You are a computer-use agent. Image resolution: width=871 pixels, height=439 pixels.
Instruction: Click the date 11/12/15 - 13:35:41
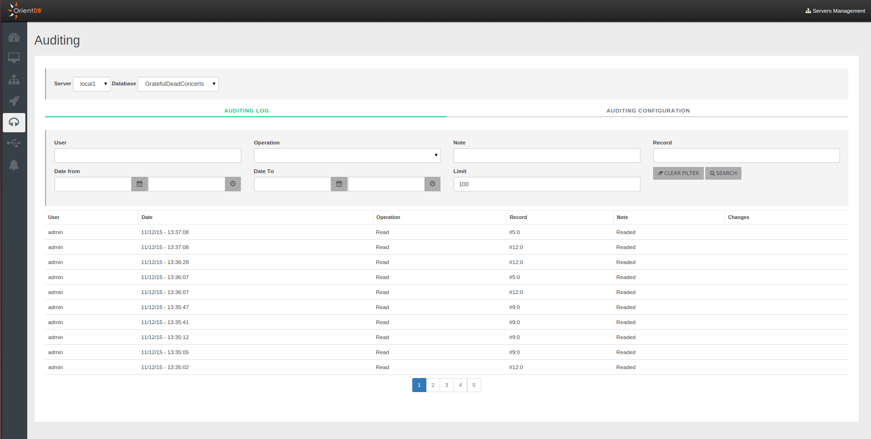pyautogui.click(x=165, y=322)
